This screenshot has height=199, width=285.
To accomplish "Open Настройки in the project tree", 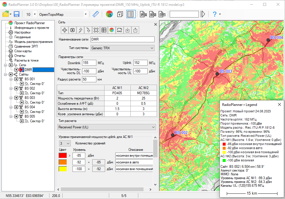I will coord(22,32).
